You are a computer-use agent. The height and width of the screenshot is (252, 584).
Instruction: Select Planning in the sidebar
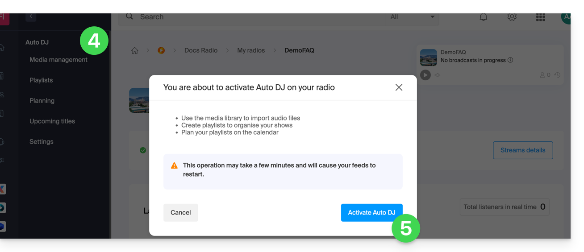tap(42, 101)
